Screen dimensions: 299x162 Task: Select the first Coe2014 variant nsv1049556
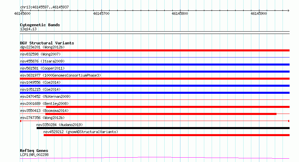click(40, 82)
